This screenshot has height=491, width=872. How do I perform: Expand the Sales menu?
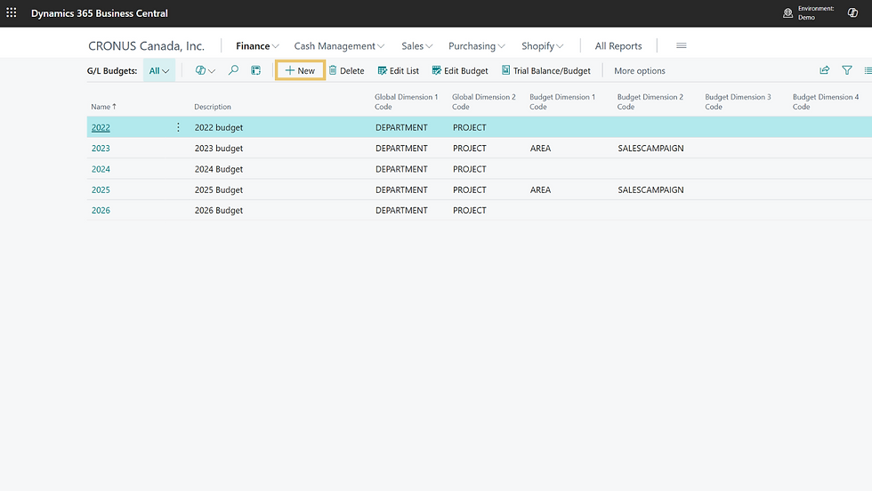417,45
